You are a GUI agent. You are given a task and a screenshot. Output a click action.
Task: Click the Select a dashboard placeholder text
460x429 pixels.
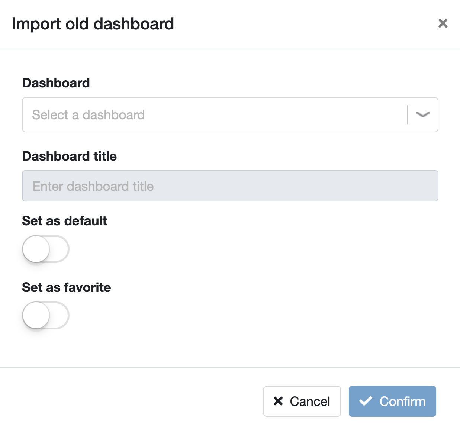[x=89, y=115]
